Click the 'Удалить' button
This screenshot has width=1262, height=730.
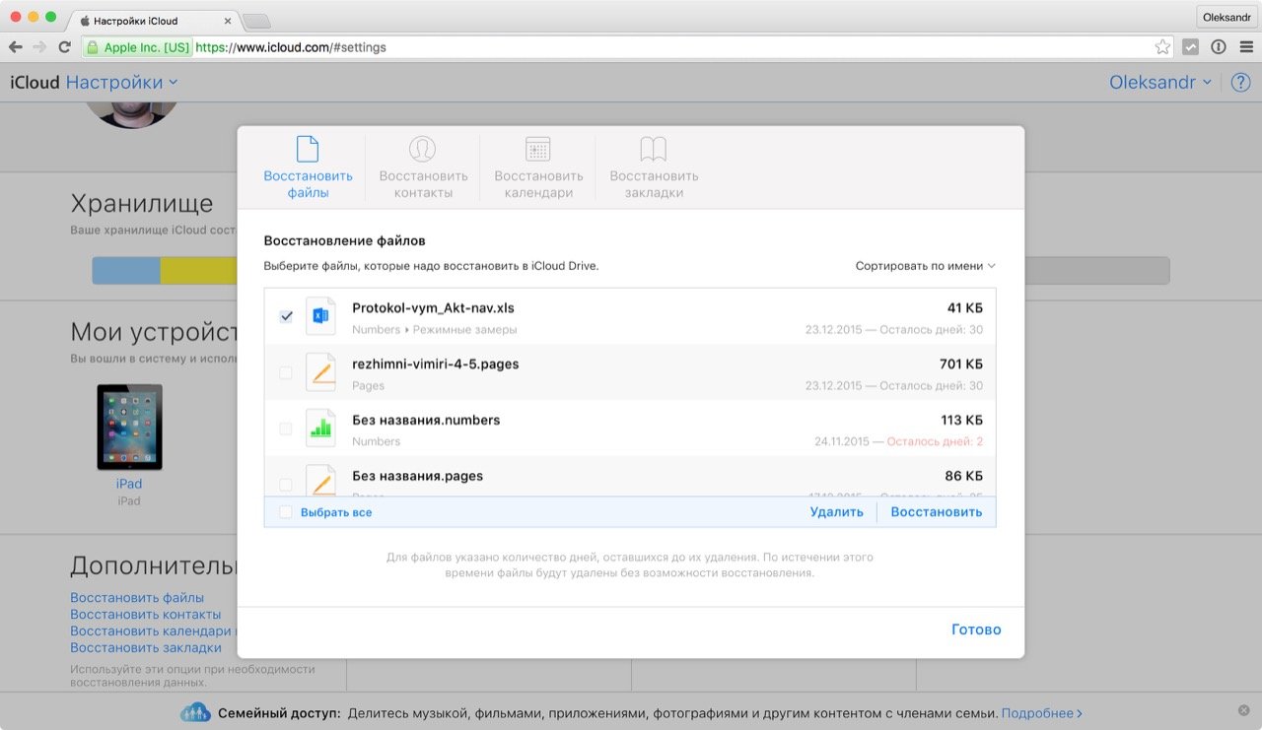pos(836,512)
